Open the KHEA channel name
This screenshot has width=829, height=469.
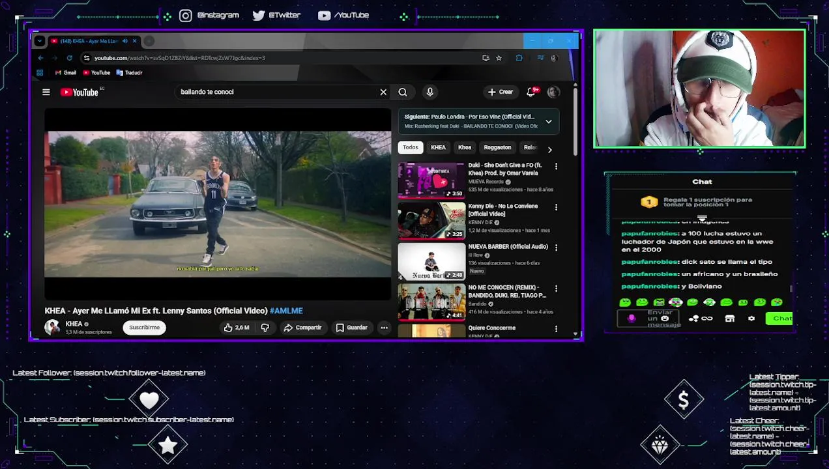(74, 324)
